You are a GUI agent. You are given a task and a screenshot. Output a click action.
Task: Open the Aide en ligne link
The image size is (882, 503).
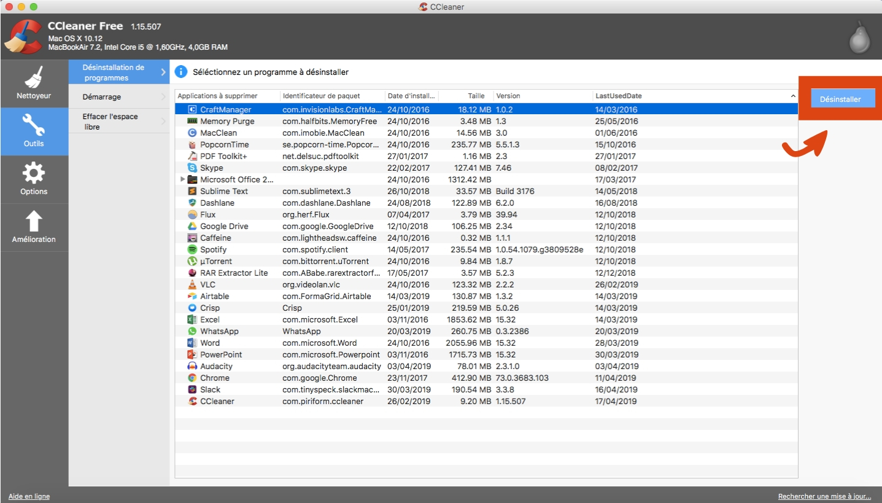pyautogui.click(x=29, y=496)
